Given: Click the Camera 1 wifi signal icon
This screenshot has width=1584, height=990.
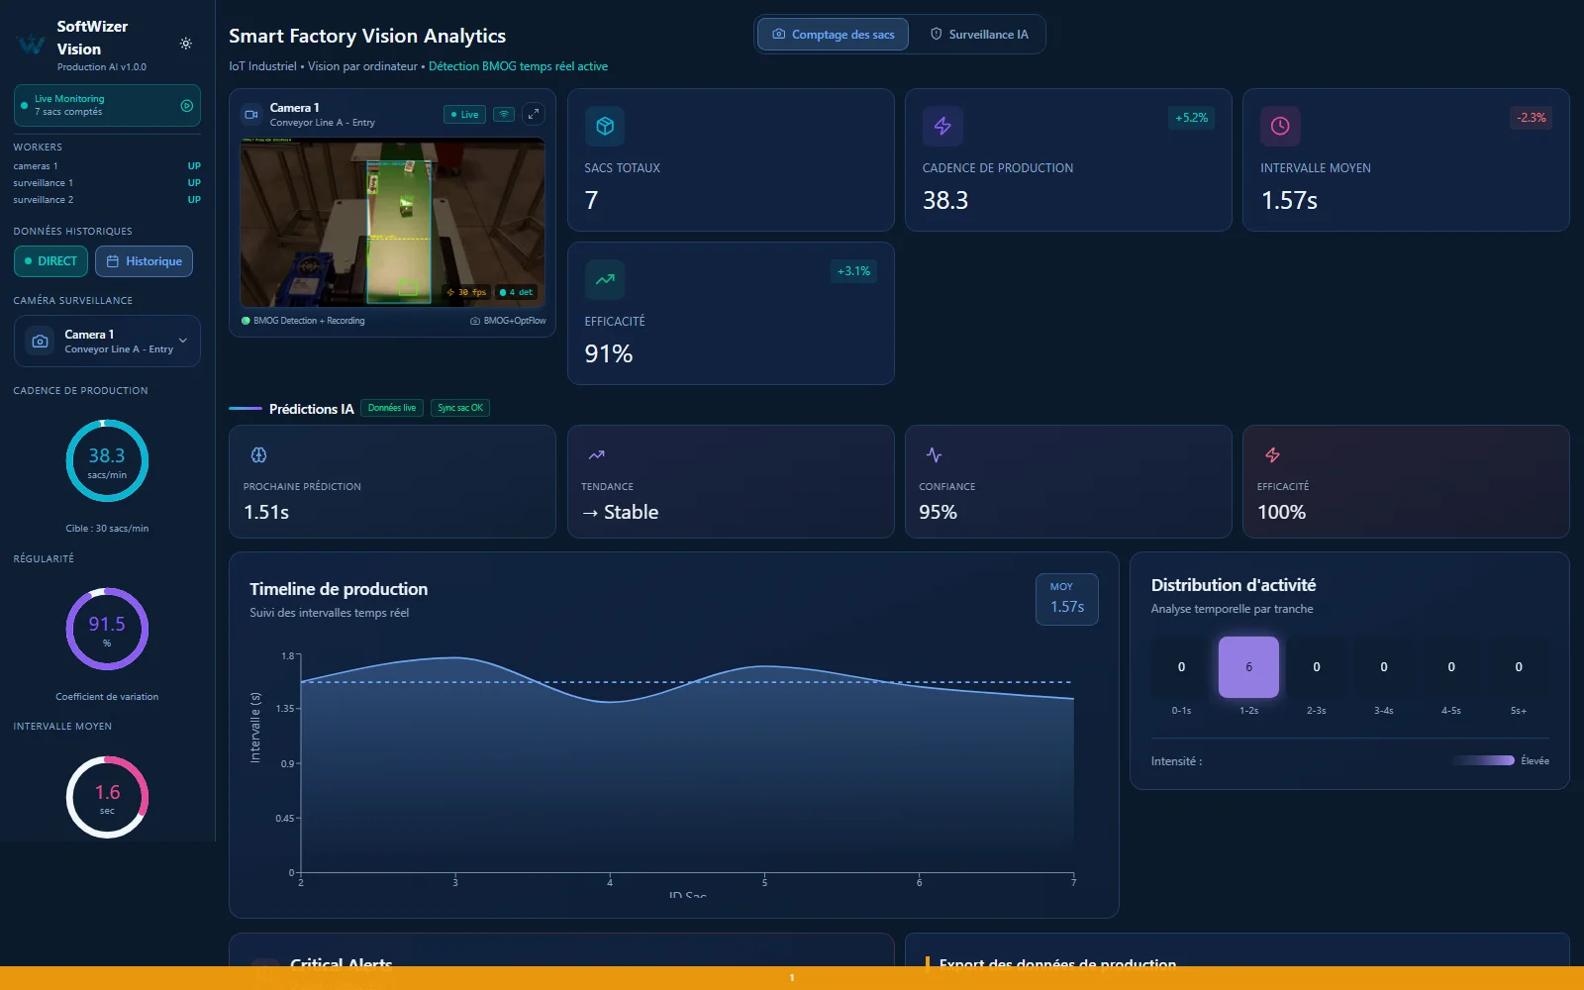Looking at the screenshot, I should tap(504, 114).
